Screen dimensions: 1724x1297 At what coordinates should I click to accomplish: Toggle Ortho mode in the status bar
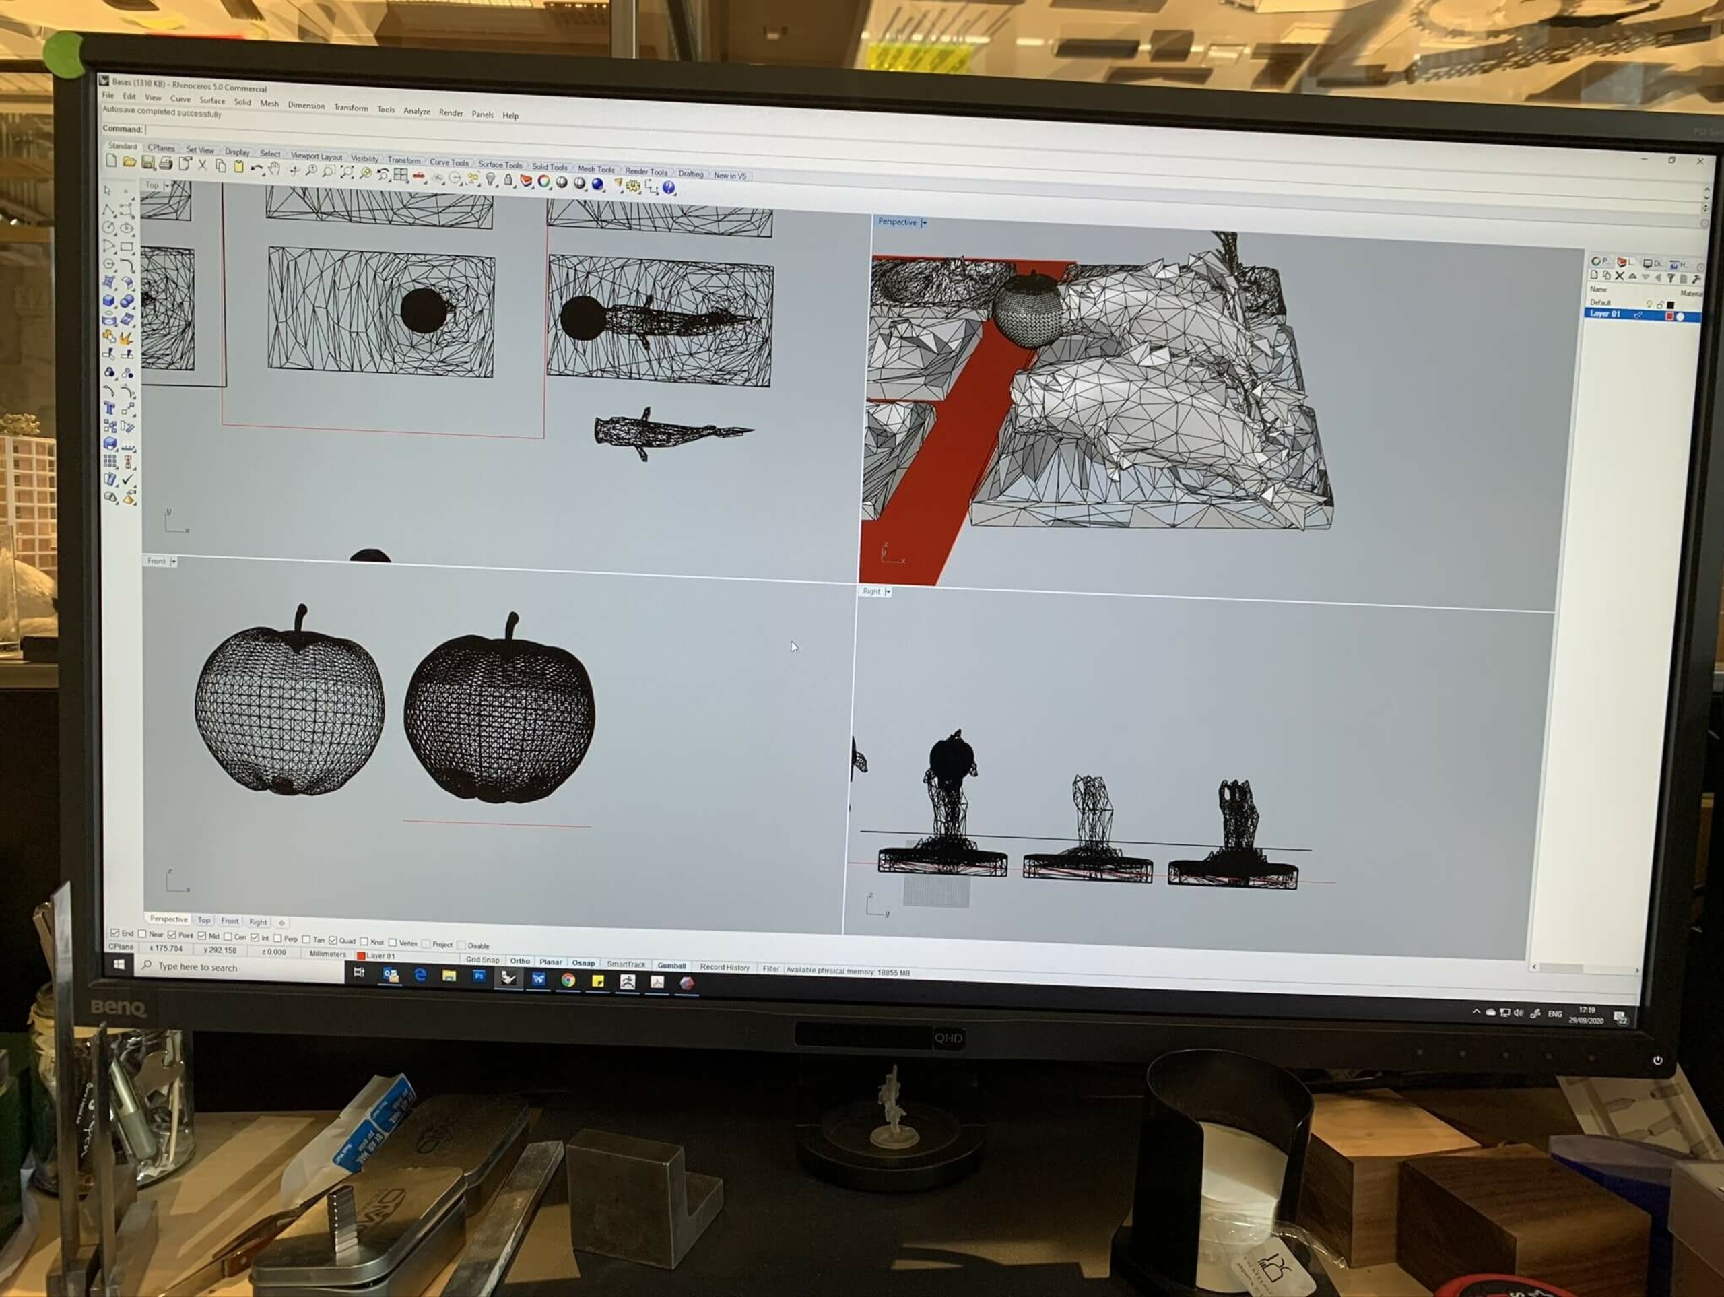click(x=520, y=961)
